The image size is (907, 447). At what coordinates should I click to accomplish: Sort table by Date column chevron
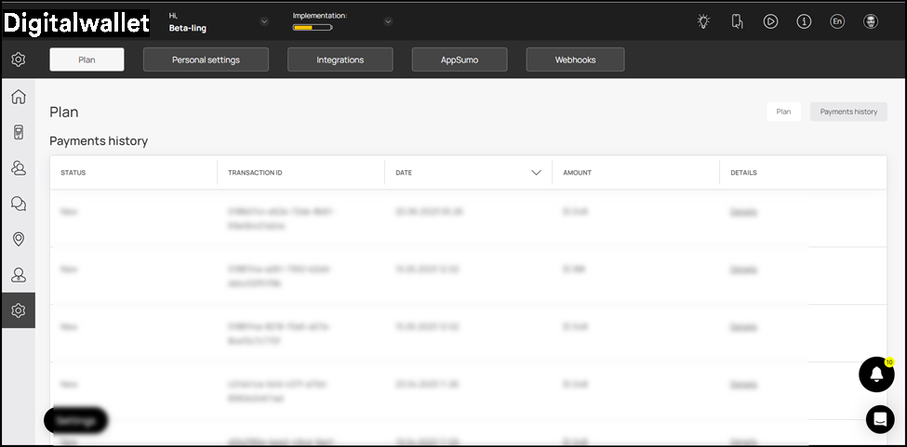click(x=536, y=173)
